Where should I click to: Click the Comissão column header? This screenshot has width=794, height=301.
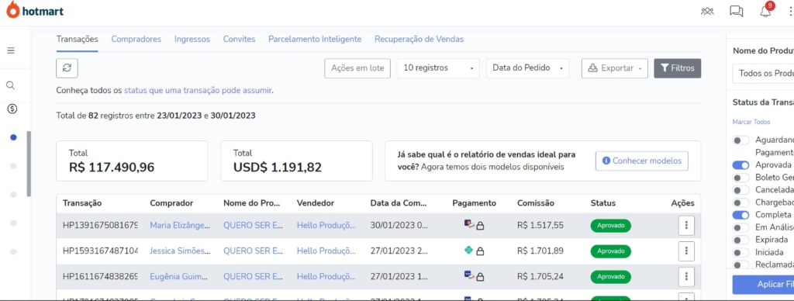tap(536, 203)
